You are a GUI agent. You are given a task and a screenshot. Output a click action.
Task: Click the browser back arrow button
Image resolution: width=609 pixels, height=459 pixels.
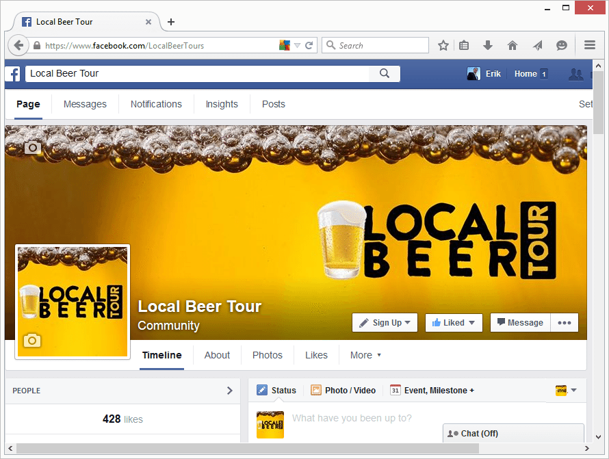click(18, 45)
